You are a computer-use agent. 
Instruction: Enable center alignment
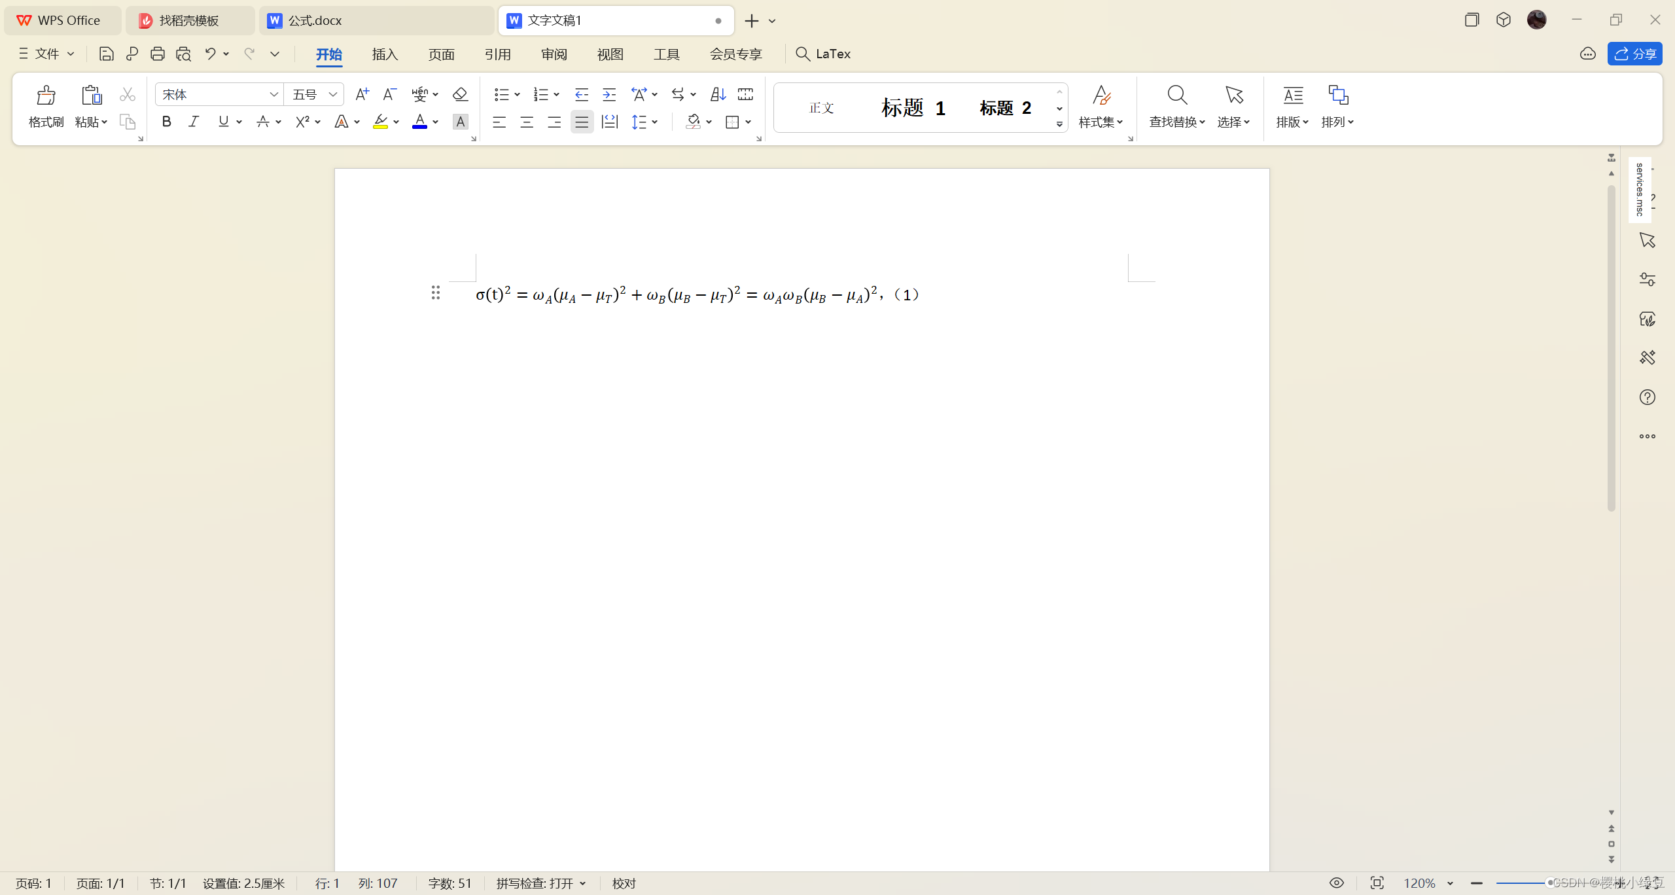(527, 122)
